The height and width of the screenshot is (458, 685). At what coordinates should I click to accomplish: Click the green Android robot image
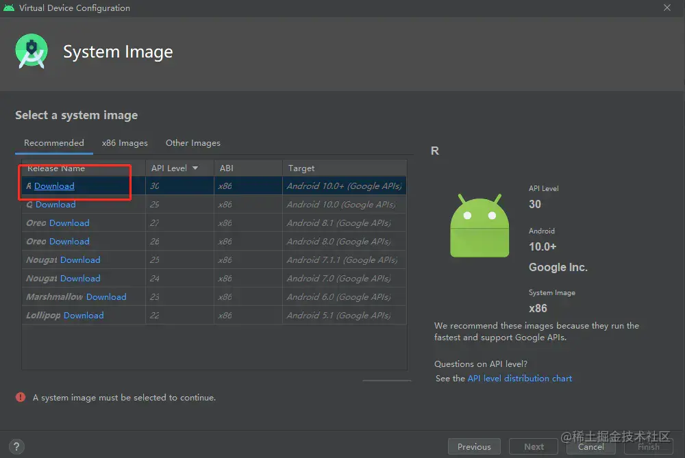pyautogui.click(x=480, y=226)
